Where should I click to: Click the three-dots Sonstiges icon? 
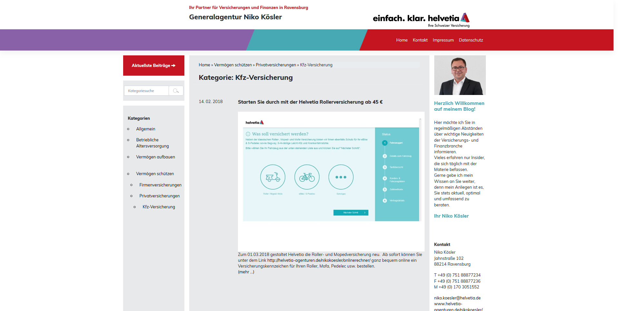[x=341, y=177]
